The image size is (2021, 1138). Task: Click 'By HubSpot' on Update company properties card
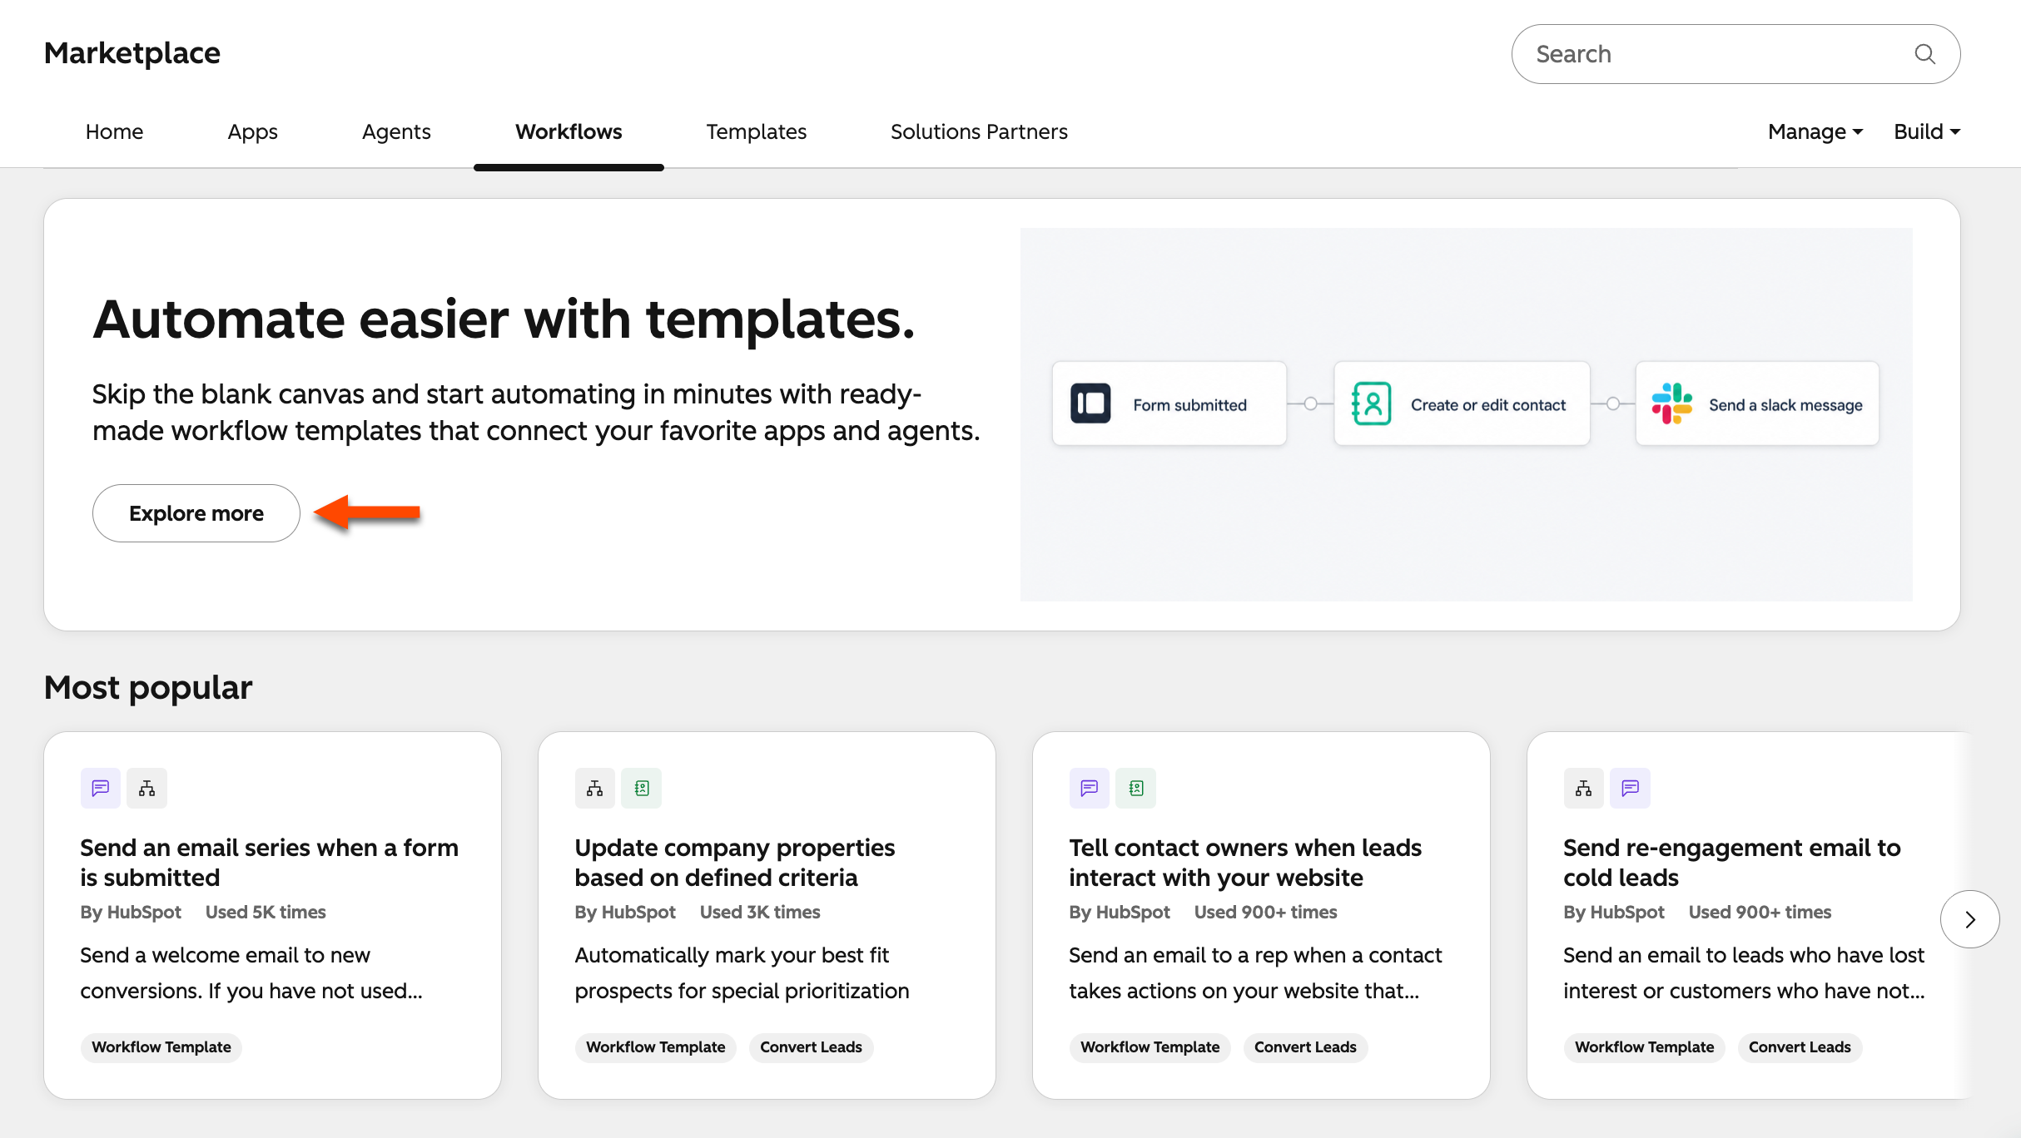click(x=625, y=913)
